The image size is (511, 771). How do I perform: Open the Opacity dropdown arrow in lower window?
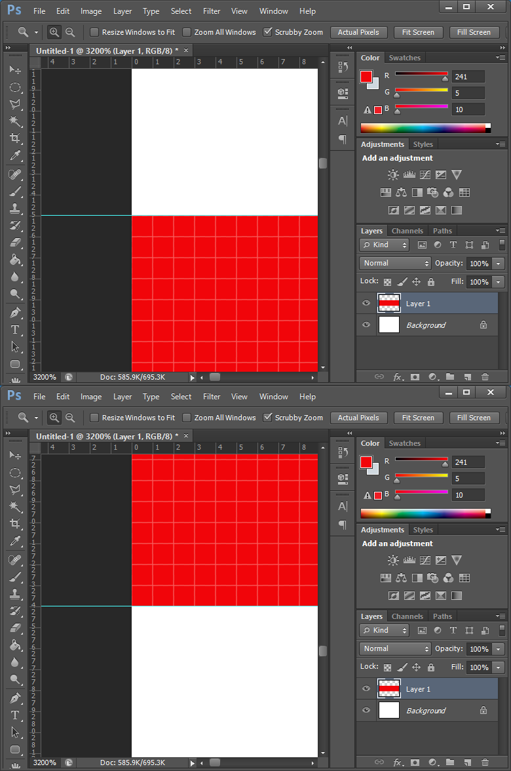click(499, 649)
